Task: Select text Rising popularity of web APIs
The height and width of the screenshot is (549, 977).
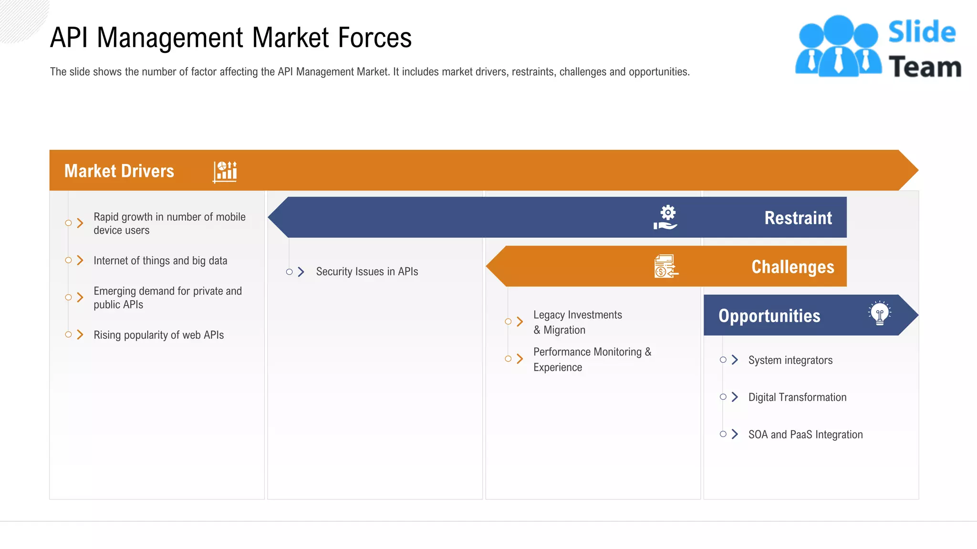Action: tap(158, 335)
